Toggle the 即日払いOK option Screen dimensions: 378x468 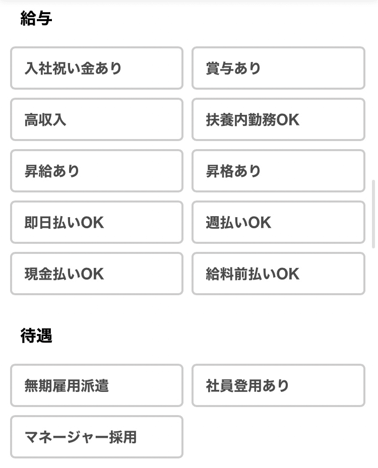pyautogui.click(x=96, y=222)
